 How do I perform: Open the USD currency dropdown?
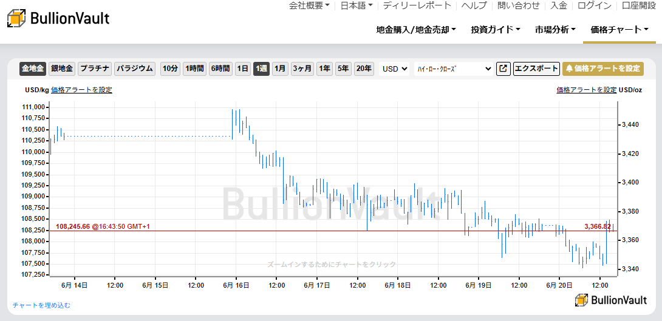pos(394,69)
